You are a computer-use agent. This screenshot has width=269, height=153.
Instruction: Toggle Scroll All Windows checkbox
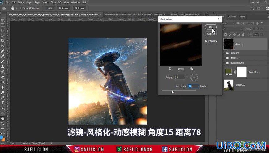[x=21, y=8]
